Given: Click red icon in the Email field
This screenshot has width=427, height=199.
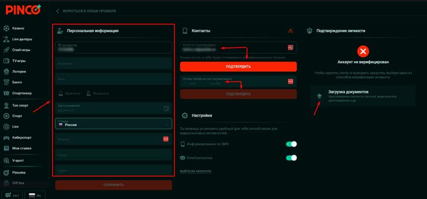Looking at the screenshot, I should tap(290, 47).
